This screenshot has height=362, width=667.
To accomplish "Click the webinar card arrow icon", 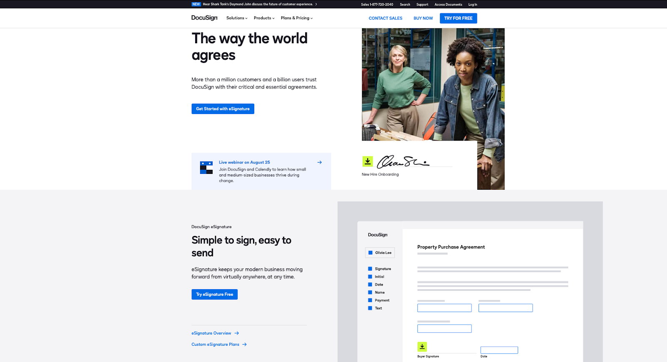I will 319,162.
